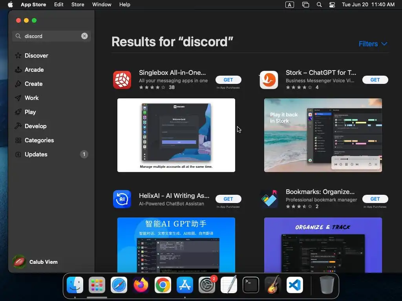View HelixAI blue screenshot preview

[x=176, y=245]
